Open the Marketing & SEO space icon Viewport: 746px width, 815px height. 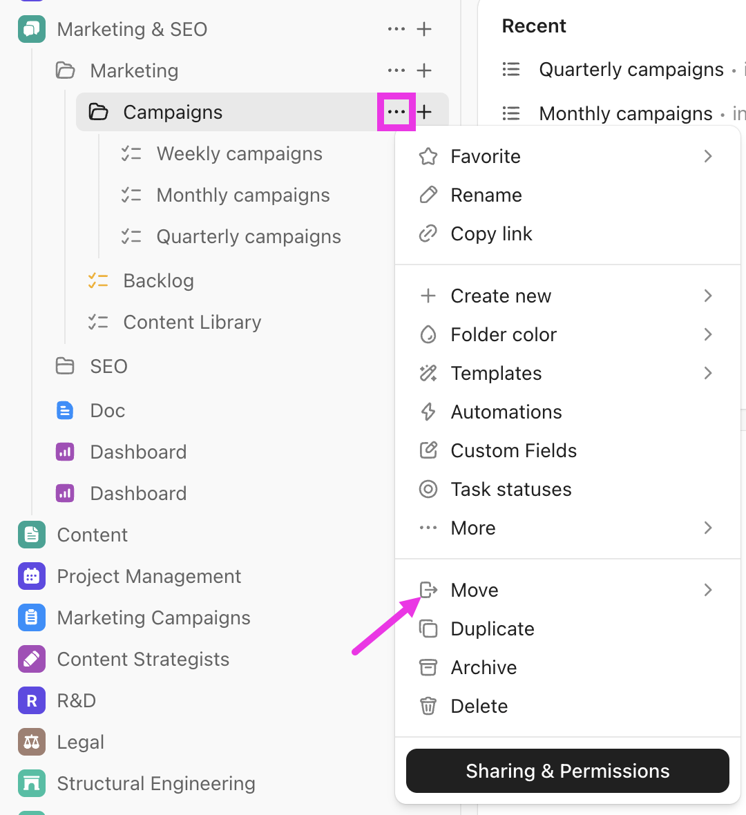(31, 29)
